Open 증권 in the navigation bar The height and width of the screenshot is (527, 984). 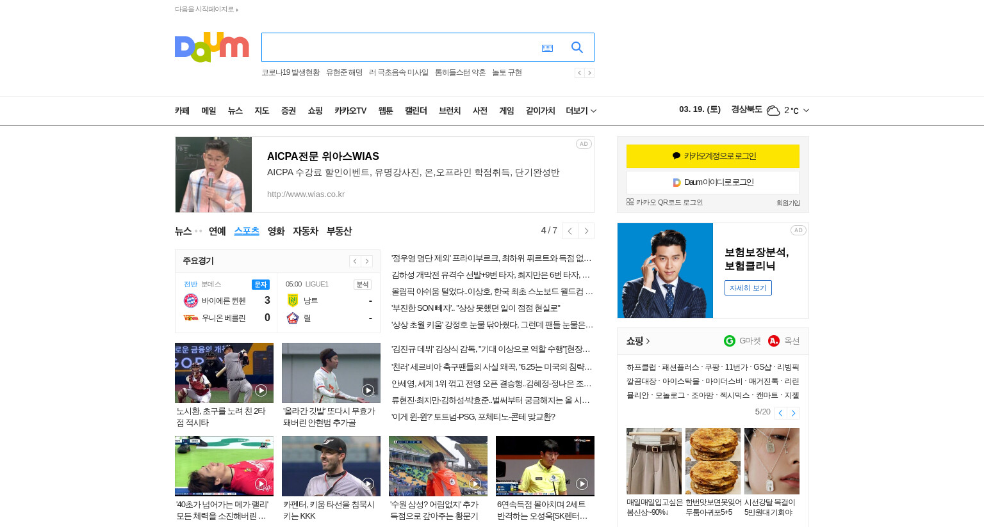tap(288, 111)
